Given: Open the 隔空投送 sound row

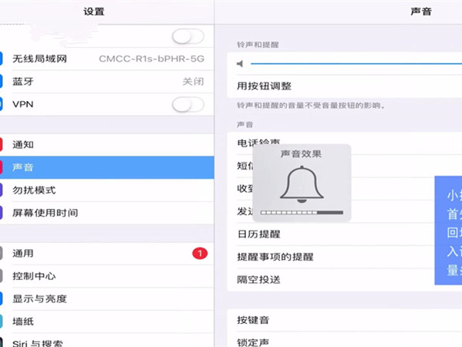Looking at the screenshot, I should [331, 280].
